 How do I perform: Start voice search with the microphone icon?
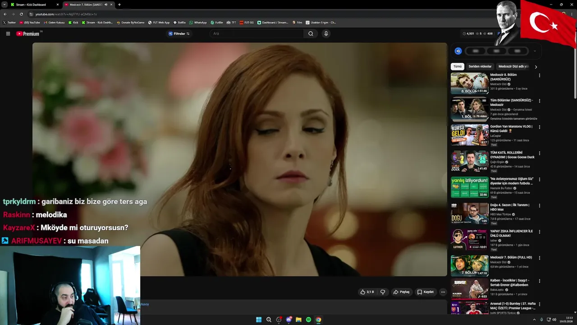[x=326, y=33]
